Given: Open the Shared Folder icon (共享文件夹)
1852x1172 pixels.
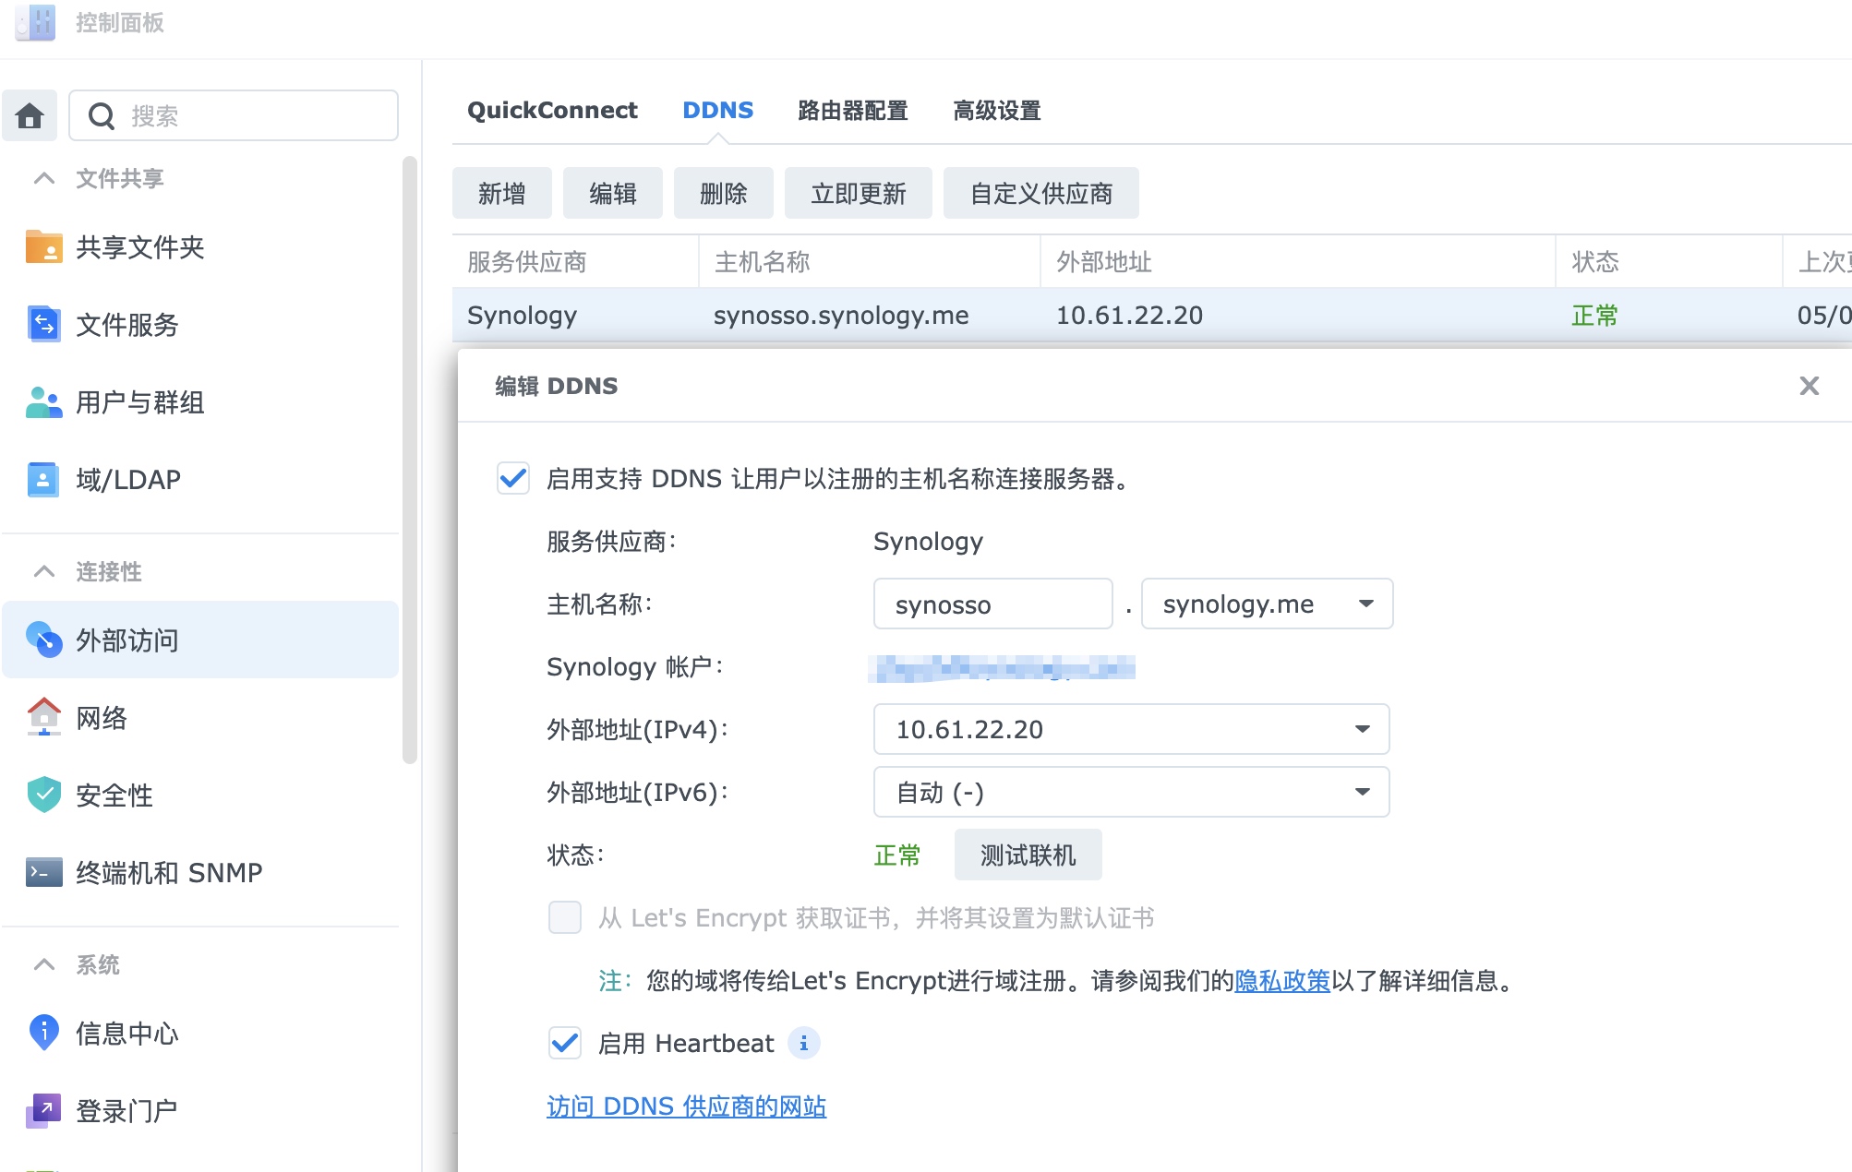Looking at the screenshot, I should (x=43, y=247).
